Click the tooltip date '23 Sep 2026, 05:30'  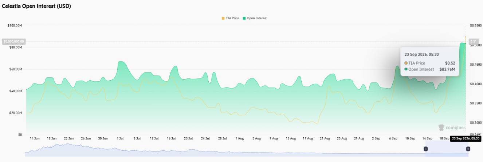[x=421, y=54]
